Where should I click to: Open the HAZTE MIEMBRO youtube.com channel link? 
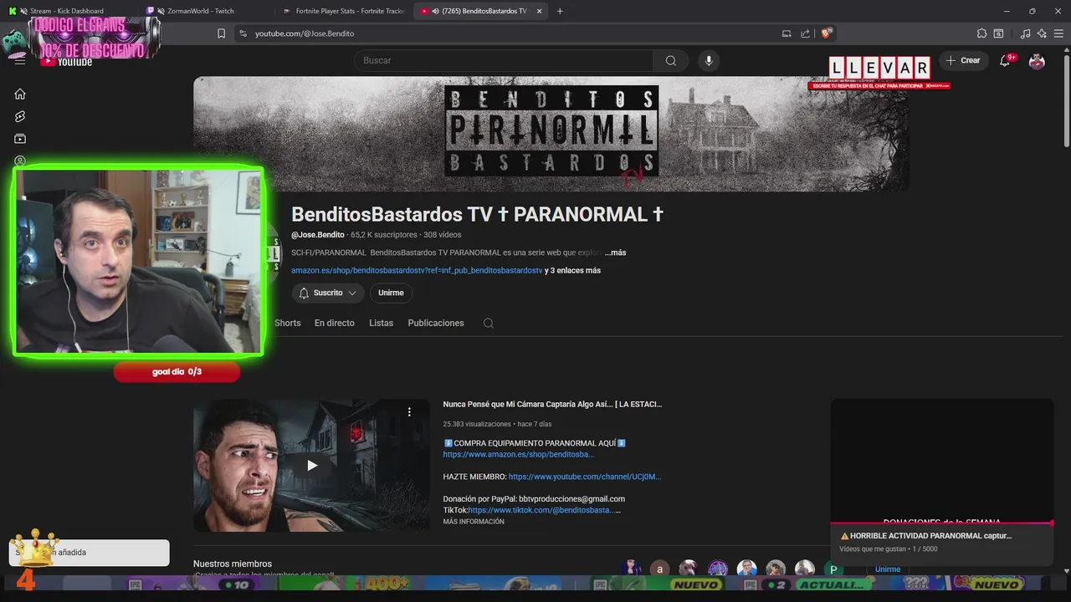click(585, 477)
